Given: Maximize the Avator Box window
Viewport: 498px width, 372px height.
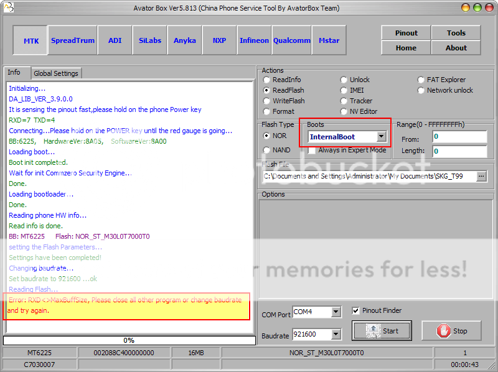Looking at the screenshot, I should (x=477, y=7).
